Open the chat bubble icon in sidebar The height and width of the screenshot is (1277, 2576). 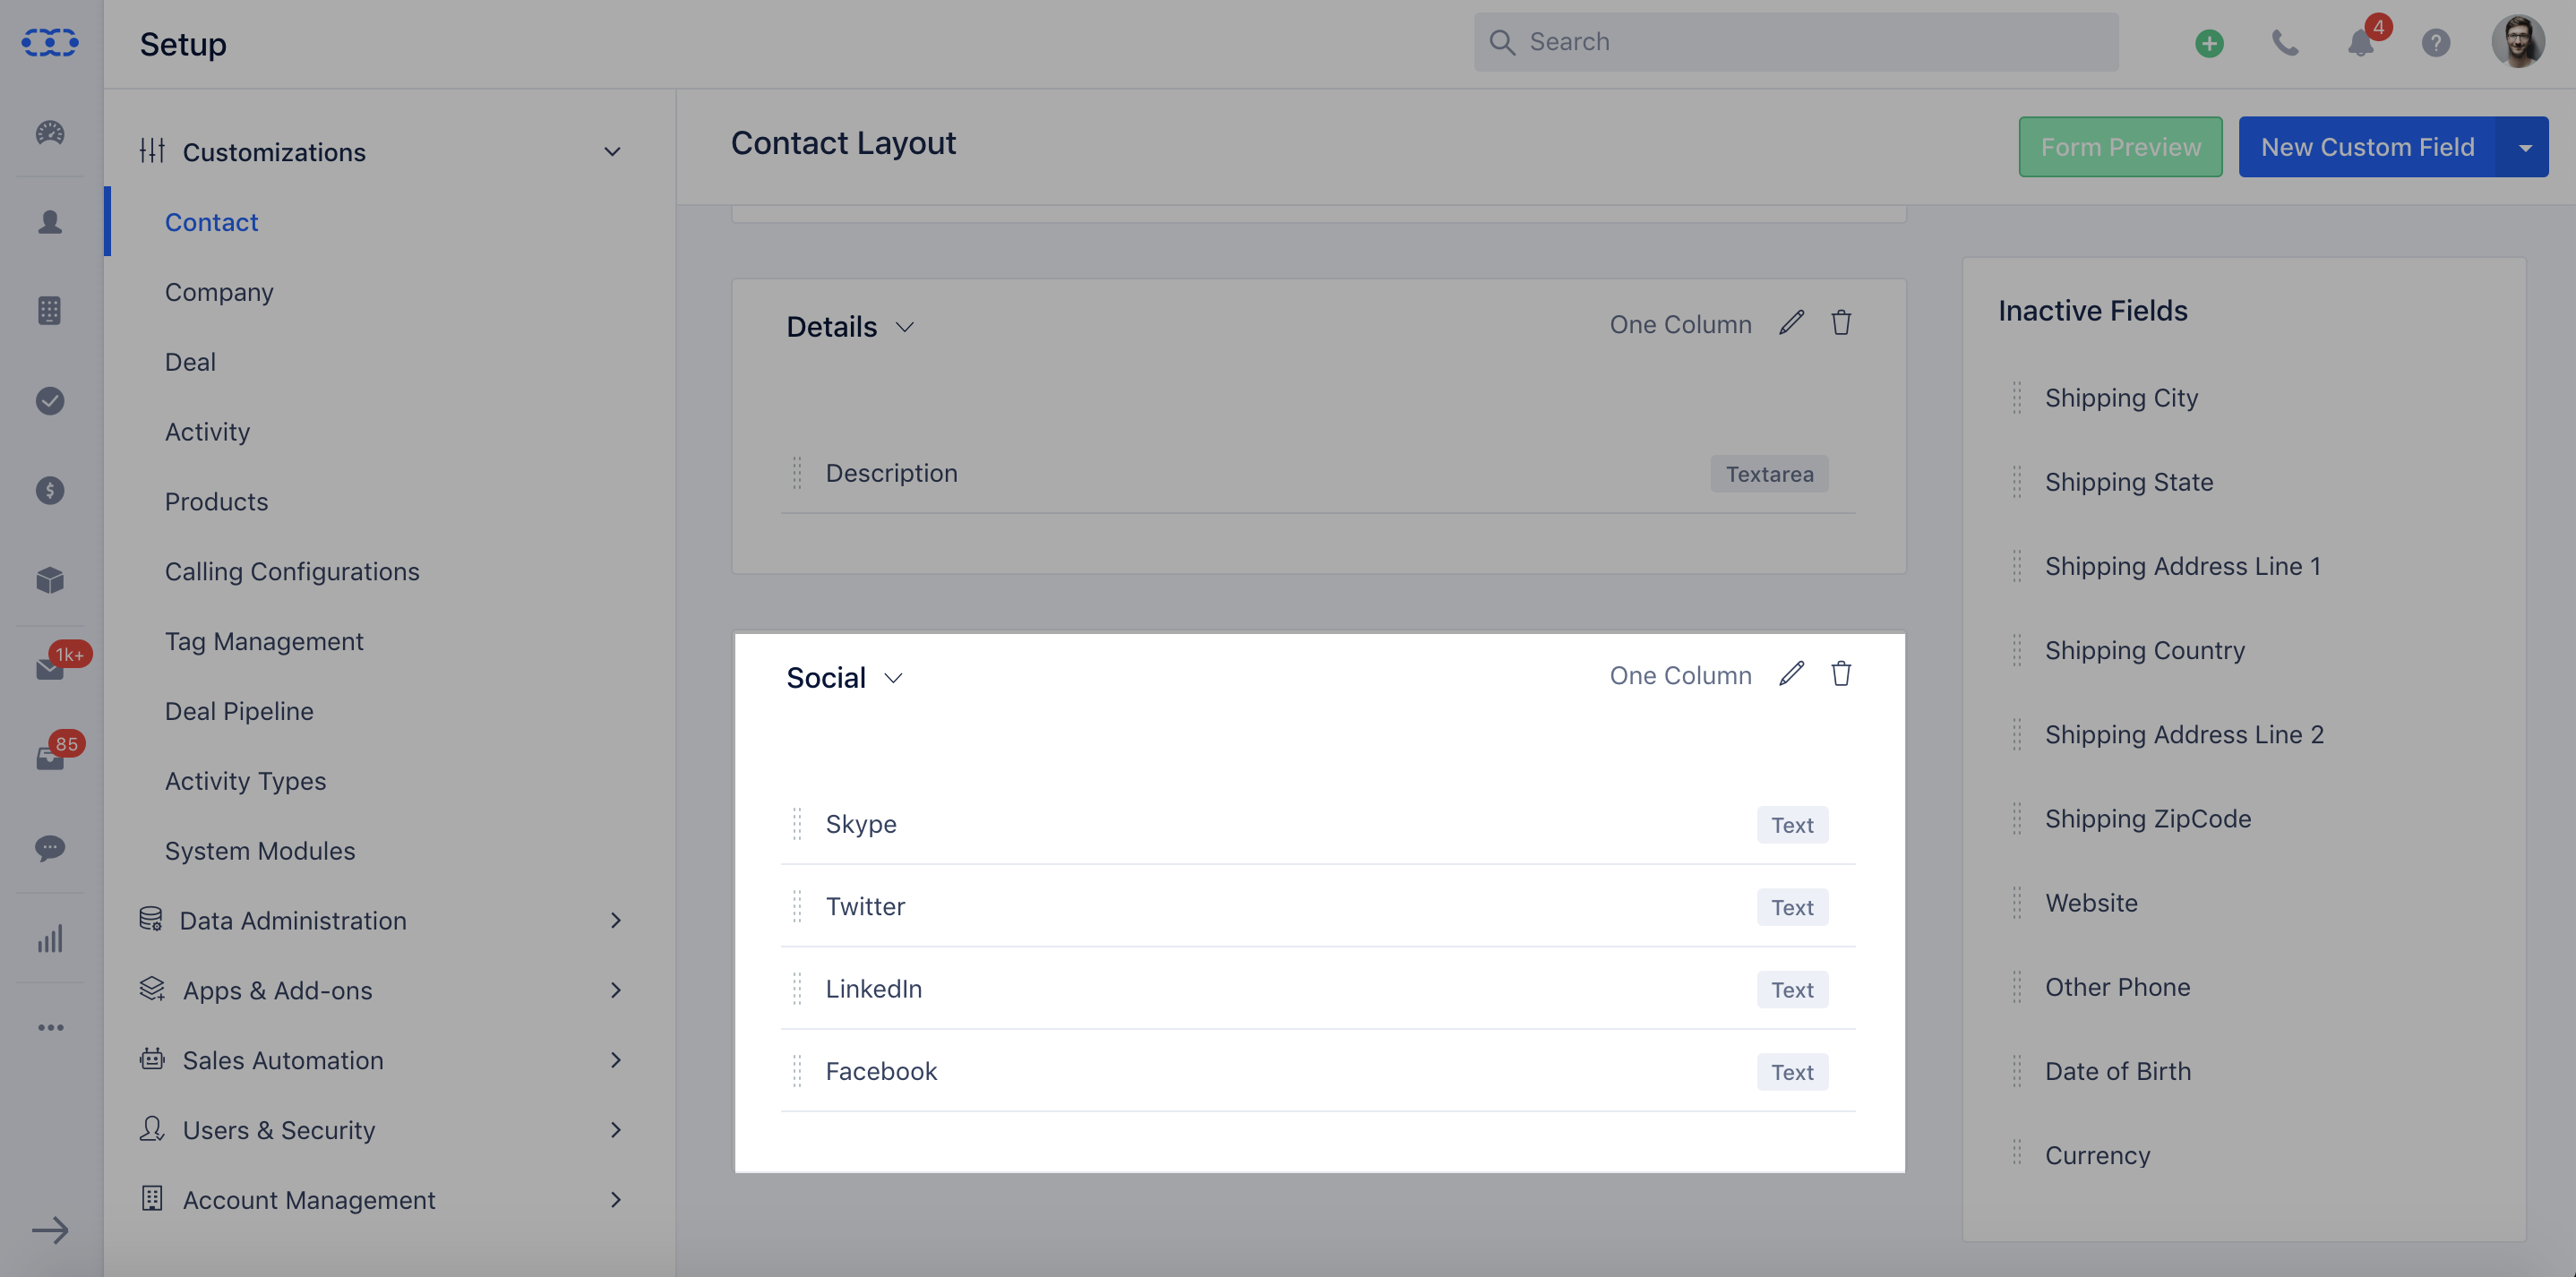click(x=50, y=848)
